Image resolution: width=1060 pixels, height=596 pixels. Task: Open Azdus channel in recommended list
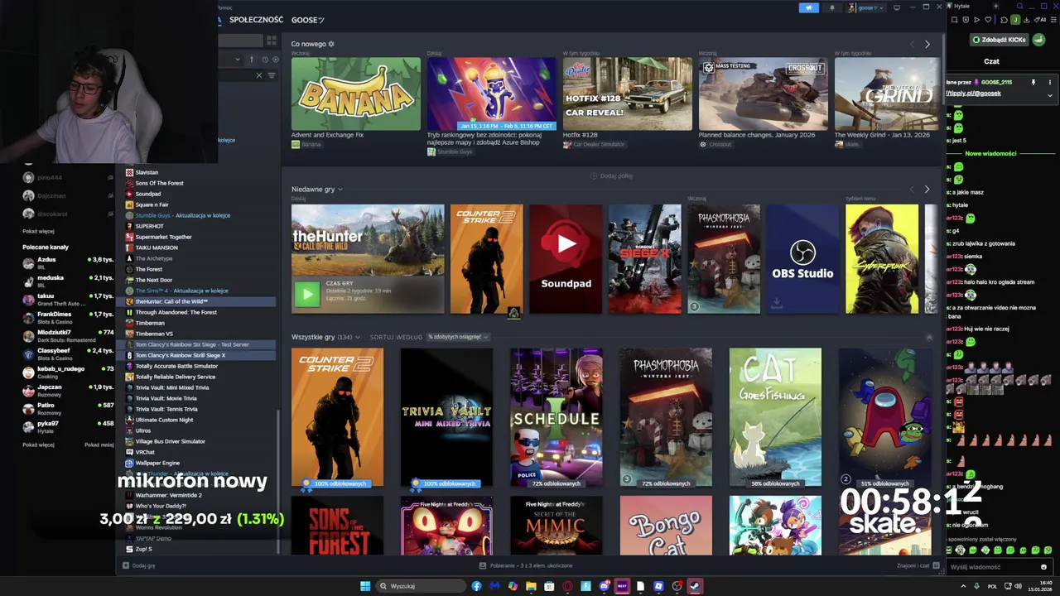tap(68, 263)
